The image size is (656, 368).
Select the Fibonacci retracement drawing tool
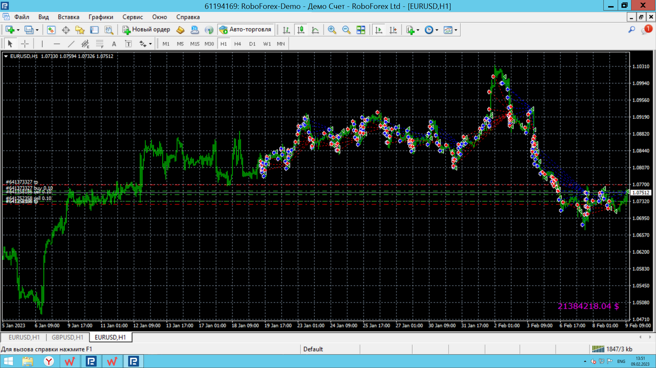[100, 44]
